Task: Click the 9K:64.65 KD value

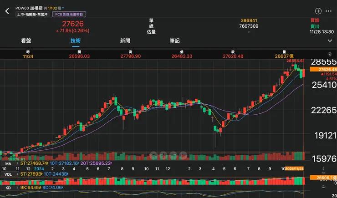Action: (31, 188)
